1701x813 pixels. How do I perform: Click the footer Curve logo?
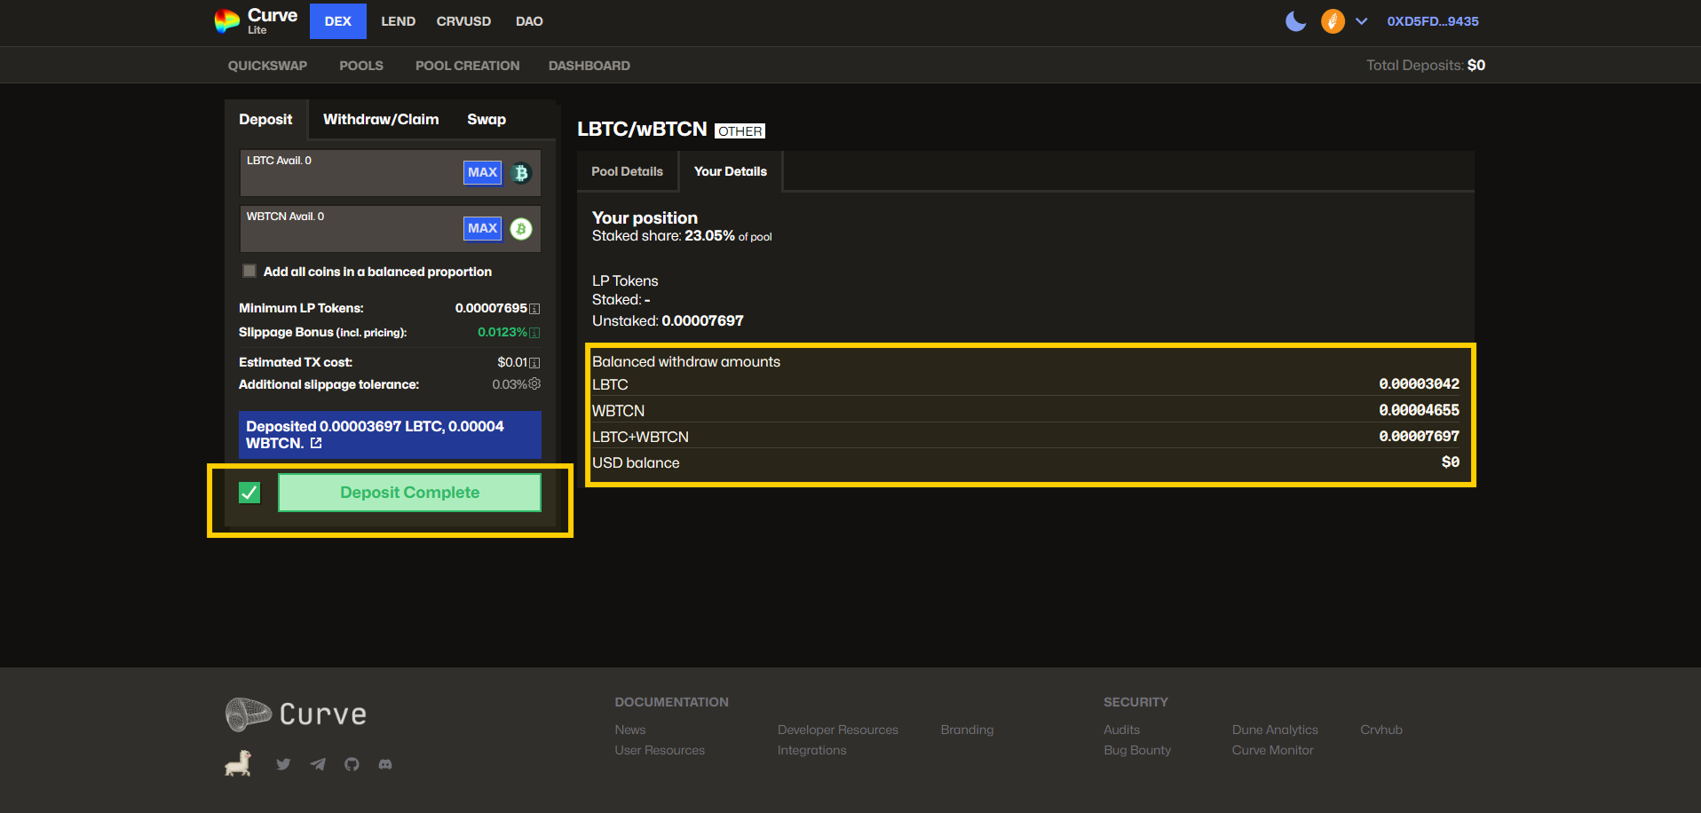296,714
